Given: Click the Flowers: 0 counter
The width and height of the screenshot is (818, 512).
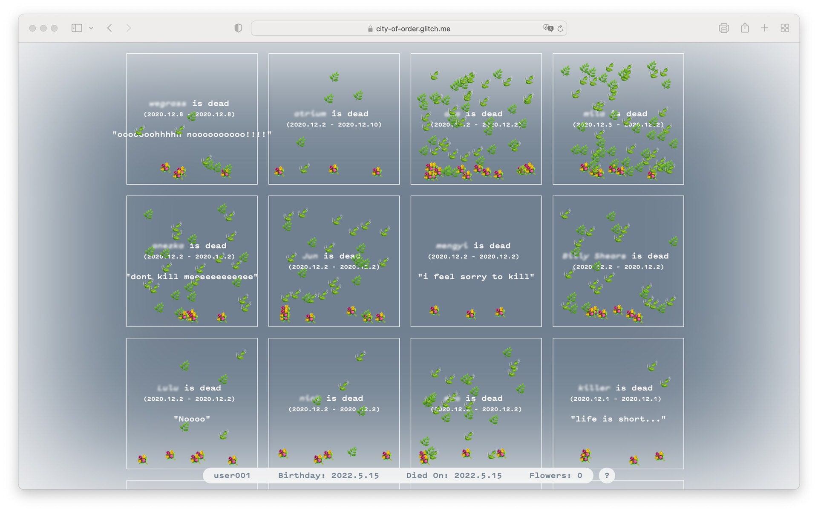Looking at the screenshot, I should click(x=556, y=475).
